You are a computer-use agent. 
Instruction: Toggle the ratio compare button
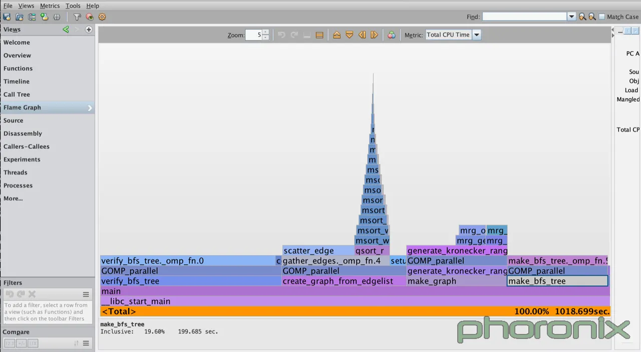pos(33,343)
